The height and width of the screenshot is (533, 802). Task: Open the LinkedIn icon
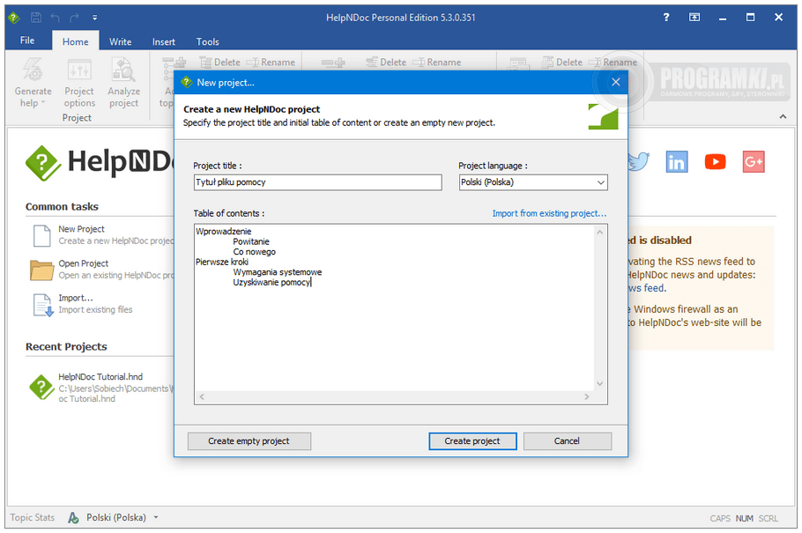pos(677,162)
